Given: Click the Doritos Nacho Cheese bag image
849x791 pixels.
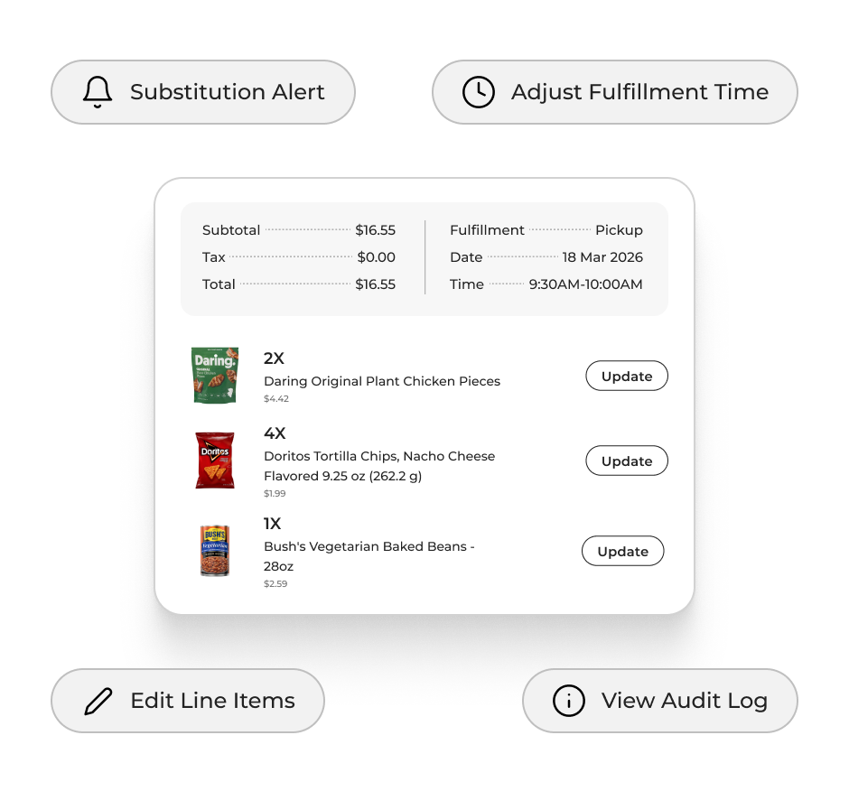Looking at the screenshot, I should pos(215,461).
